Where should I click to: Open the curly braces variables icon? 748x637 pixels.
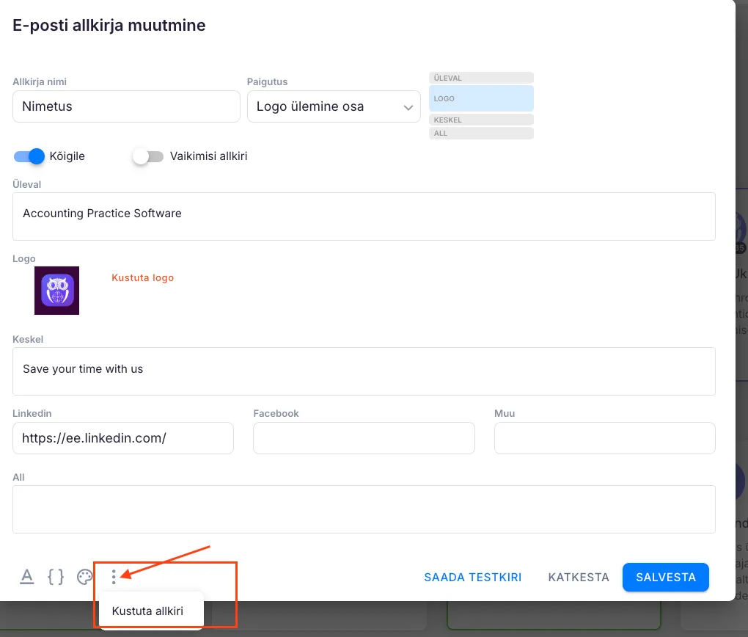55,577
